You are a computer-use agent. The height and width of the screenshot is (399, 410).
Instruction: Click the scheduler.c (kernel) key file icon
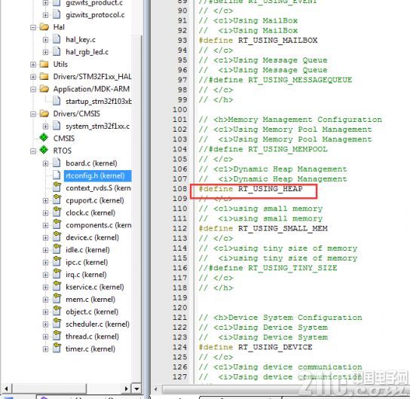tap(57, 324)
